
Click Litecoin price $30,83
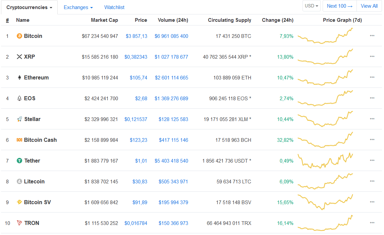(140, 182)
